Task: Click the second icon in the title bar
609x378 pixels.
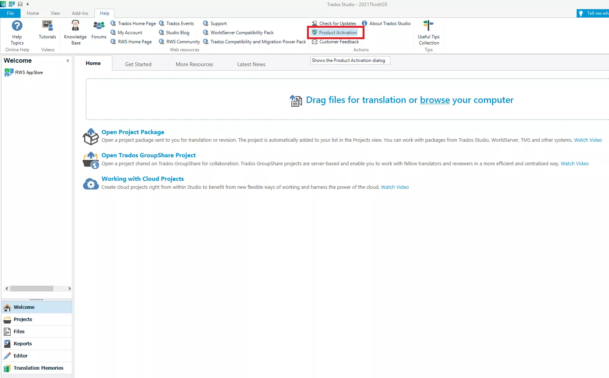Action: click(x=11, y=4)
